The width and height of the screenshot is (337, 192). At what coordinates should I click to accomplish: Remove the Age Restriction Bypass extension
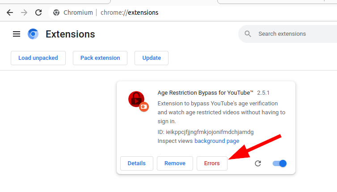pos(175,163)
